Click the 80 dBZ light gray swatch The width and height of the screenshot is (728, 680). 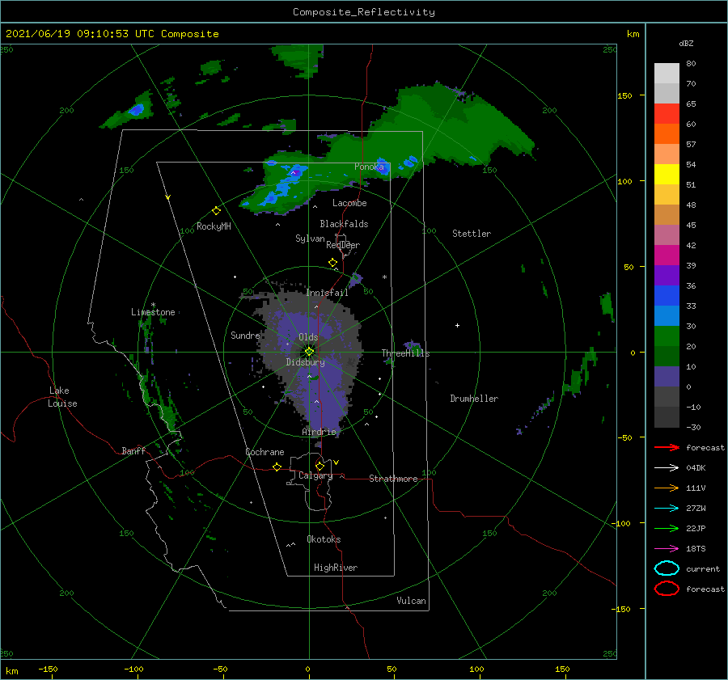click(667, 74)
